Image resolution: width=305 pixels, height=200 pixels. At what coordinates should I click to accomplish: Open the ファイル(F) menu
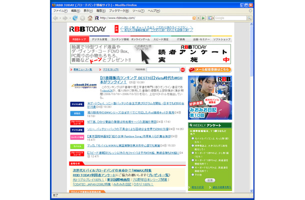60,11
